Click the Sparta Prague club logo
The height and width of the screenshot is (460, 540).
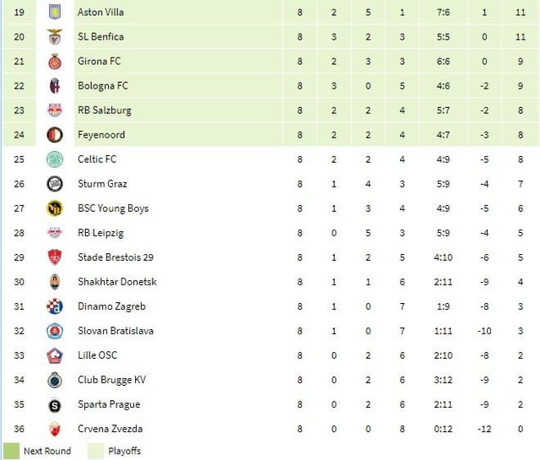click(55, 404)
